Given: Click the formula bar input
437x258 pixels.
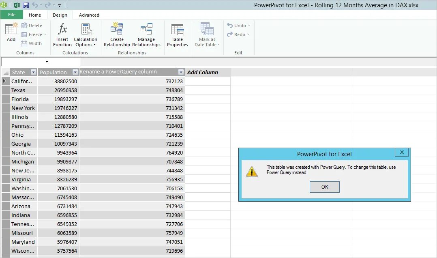Looking at the screenshot, I should [x=258, y=62].
